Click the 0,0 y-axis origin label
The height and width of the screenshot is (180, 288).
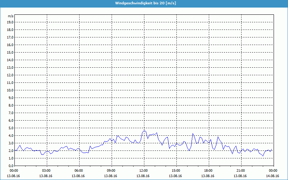(11, 166)
